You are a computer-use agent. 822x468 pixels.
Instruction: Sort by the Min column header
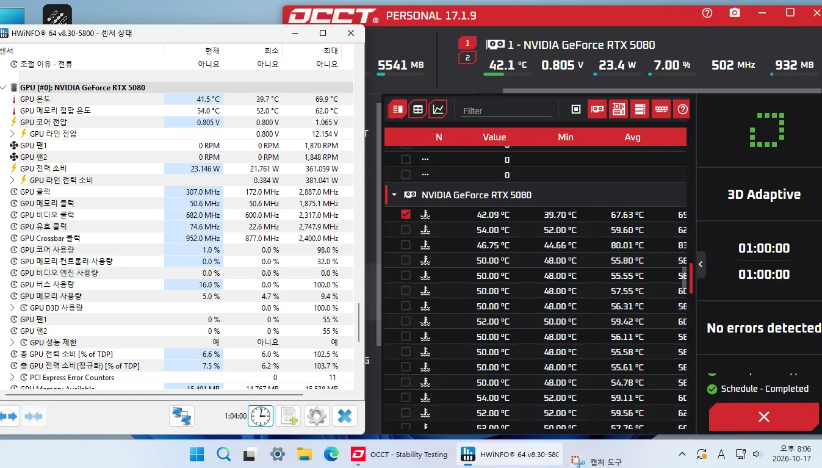pos(565,137)
